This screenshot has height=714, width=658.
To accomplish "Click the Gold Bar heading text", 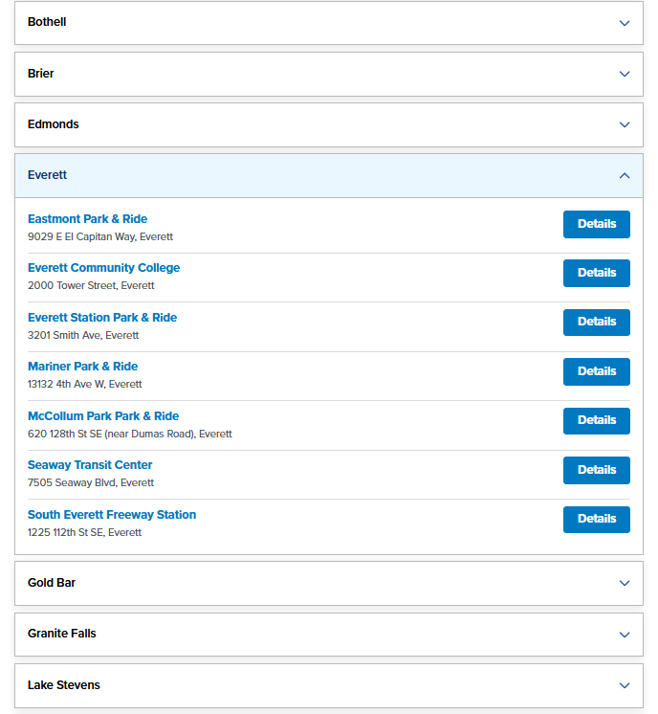I will (52, 583).
